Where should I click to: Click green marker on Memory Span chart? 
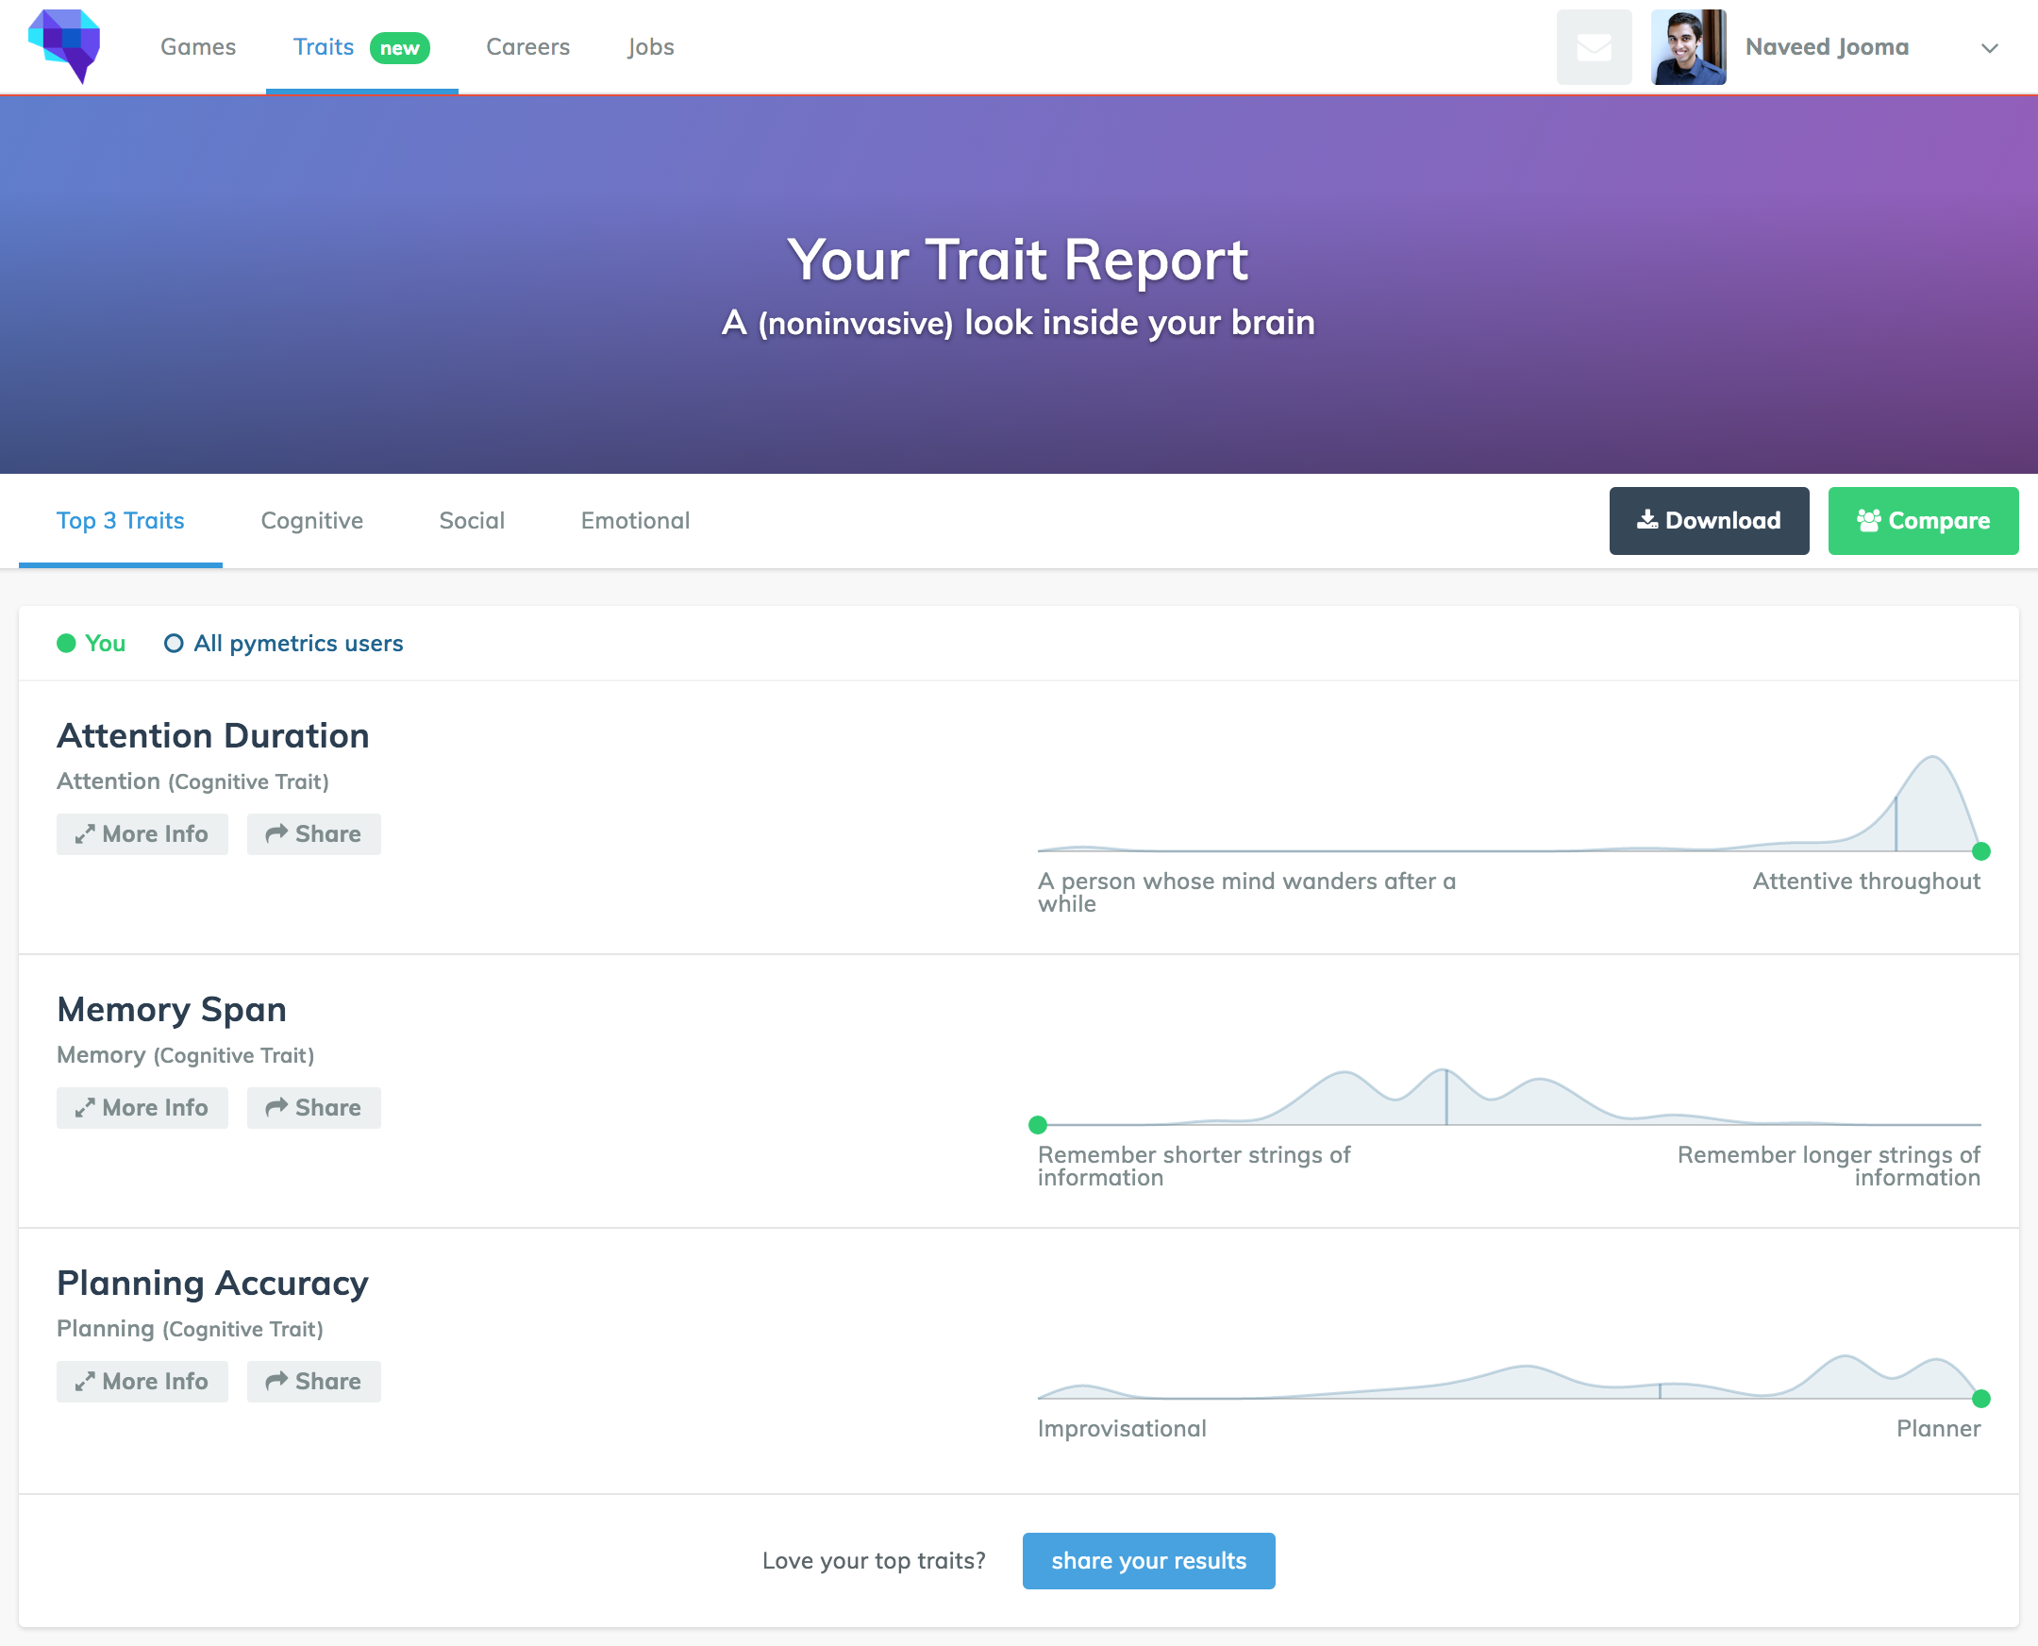pyautogui.click(x=1038, y=1125)
